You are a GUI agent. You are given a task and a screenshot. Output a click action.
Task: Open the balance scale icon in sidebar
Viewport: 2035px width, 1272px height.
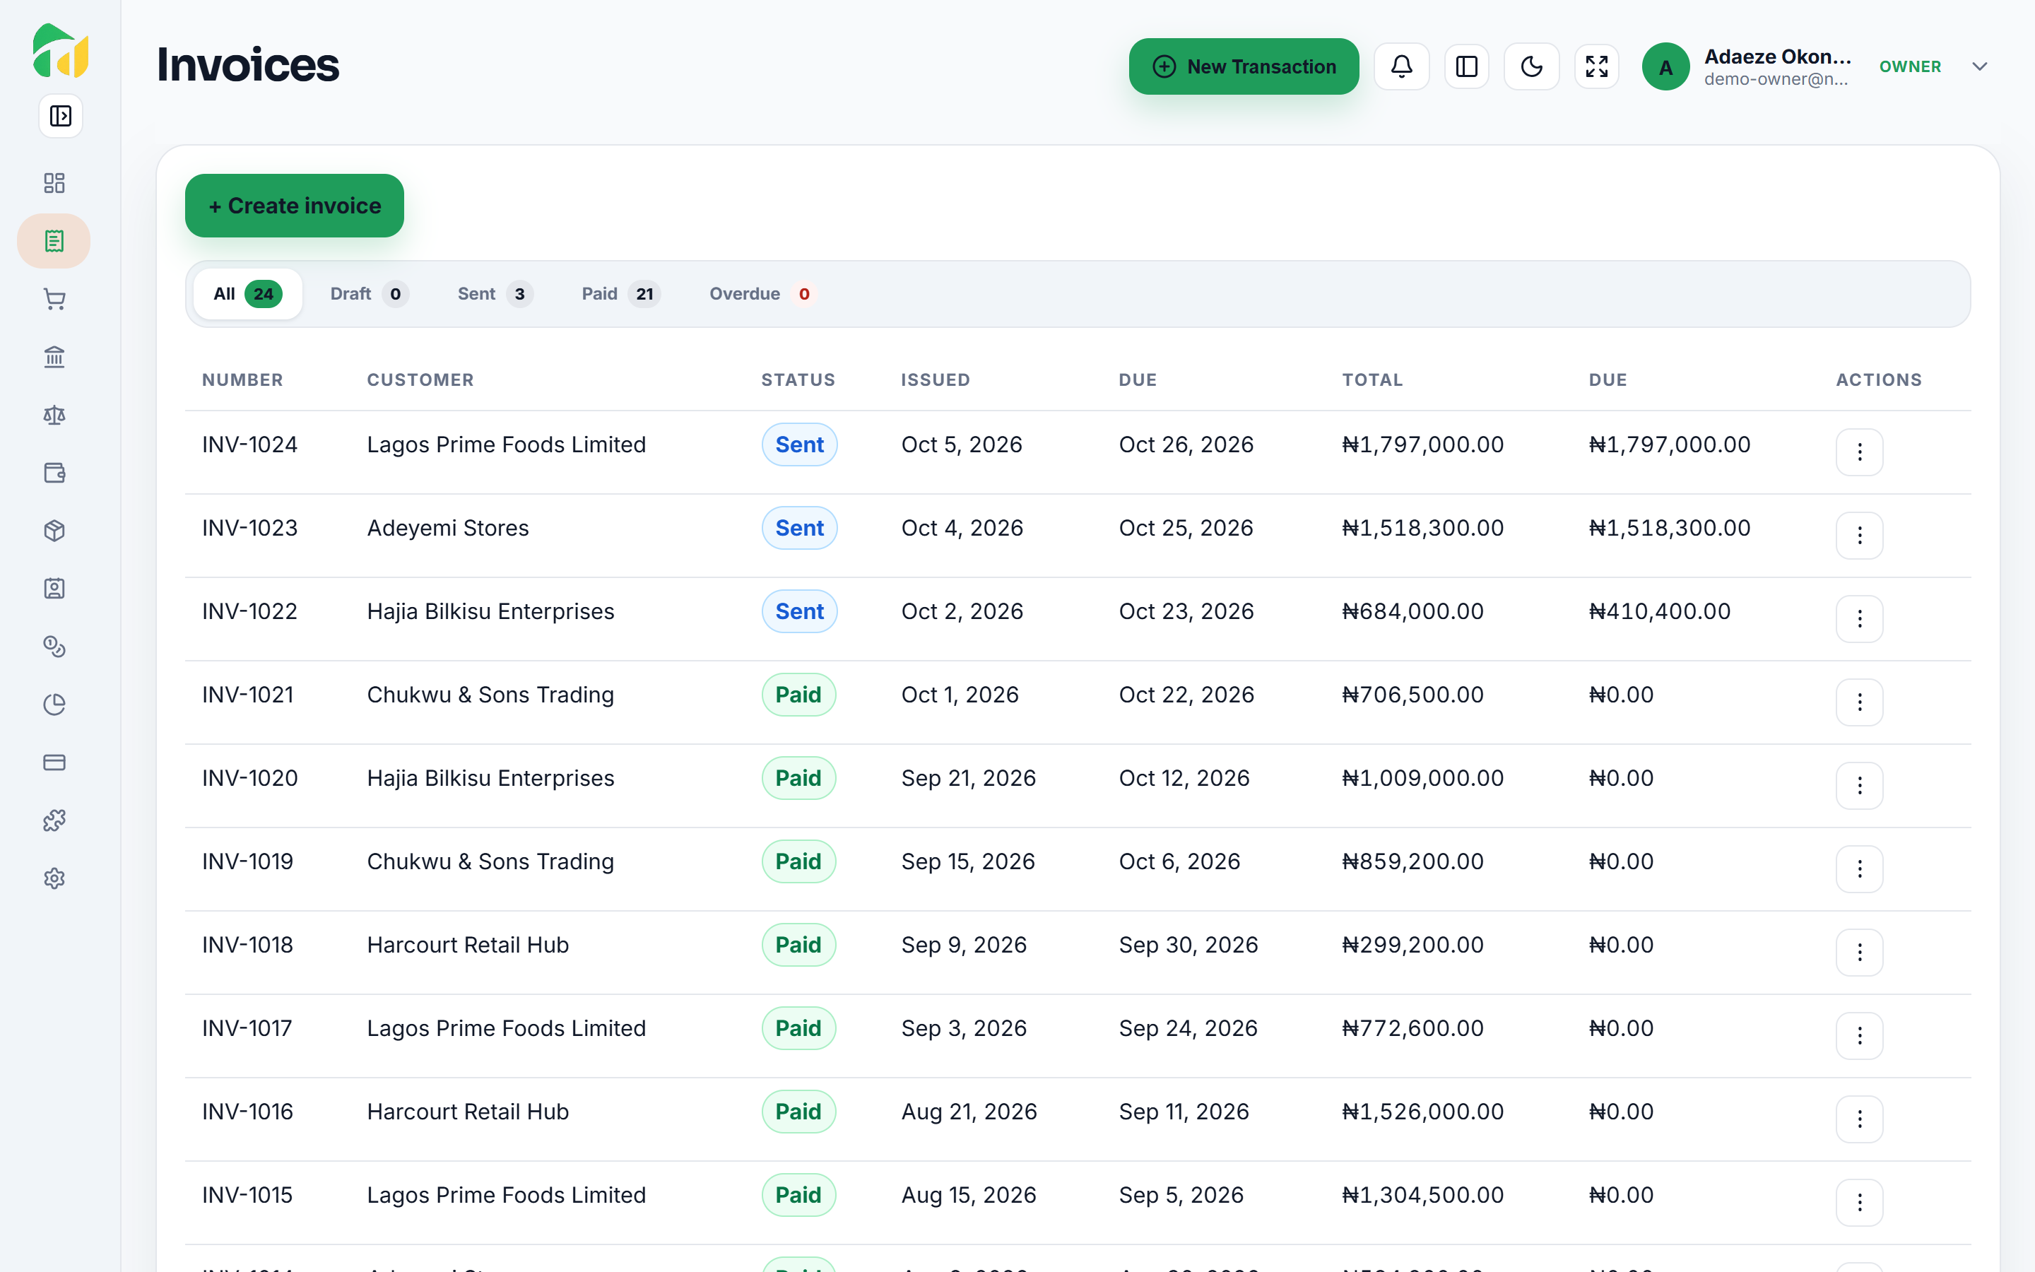coord(54,416)
